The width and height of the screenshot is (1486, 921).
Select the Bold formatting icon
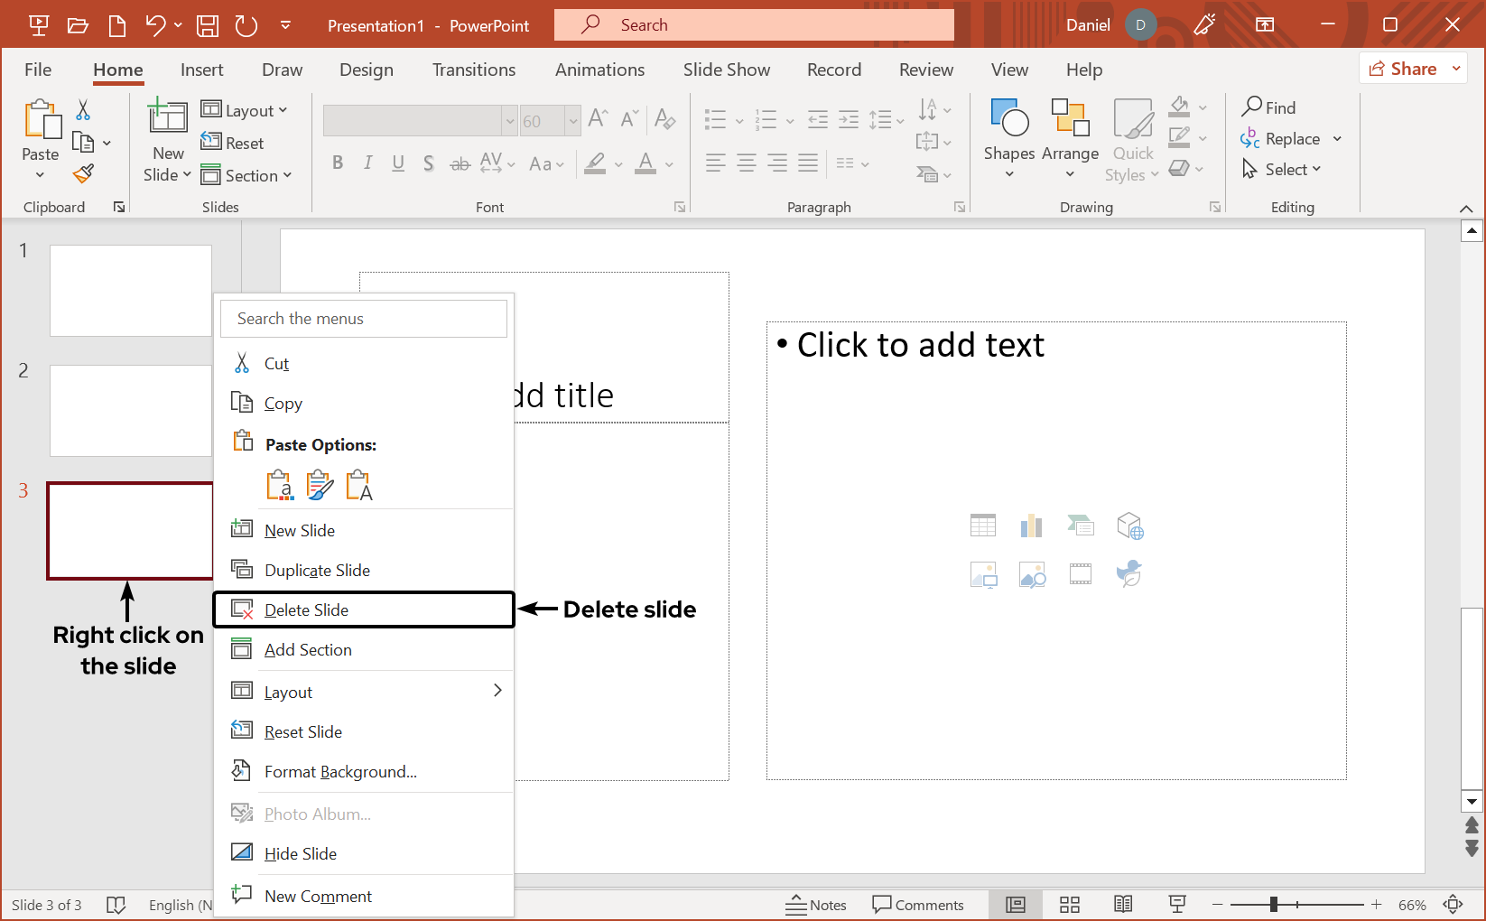point(339,163)
